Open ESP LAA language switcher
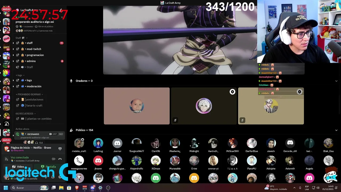 (307, 188)
